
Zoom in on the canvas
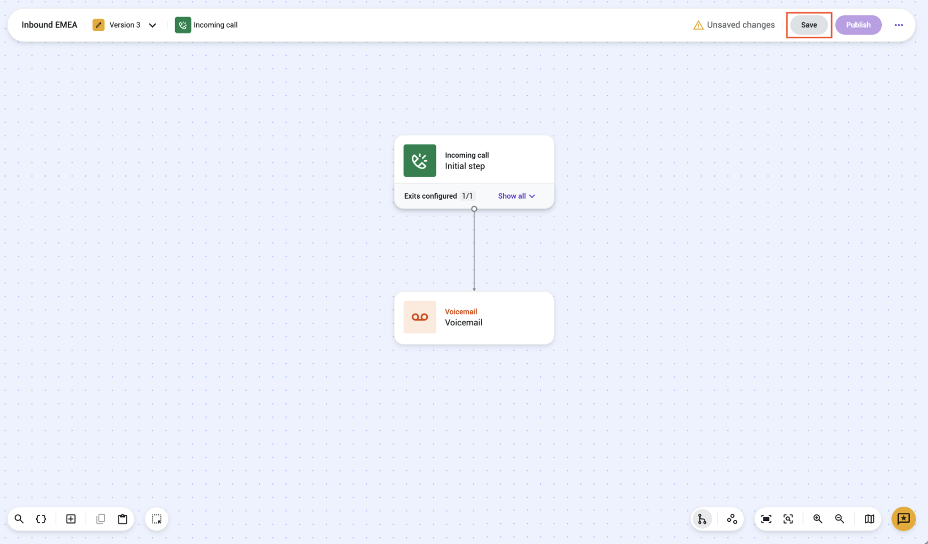coord(818,519)
